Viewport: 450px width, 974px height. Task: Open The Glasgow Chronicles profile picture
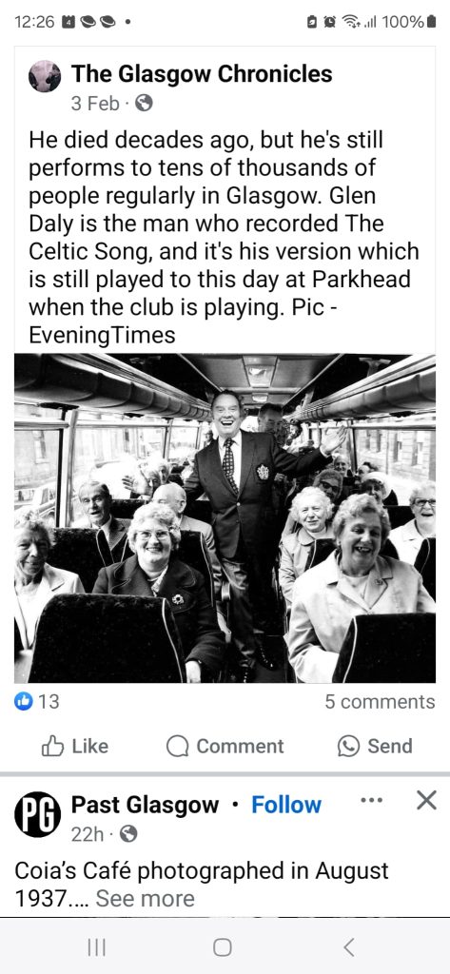45,76
